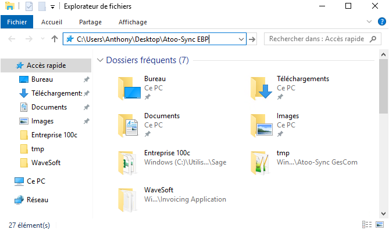Click the magnifier search icon
389x230 pixels.
click(373, 39)
